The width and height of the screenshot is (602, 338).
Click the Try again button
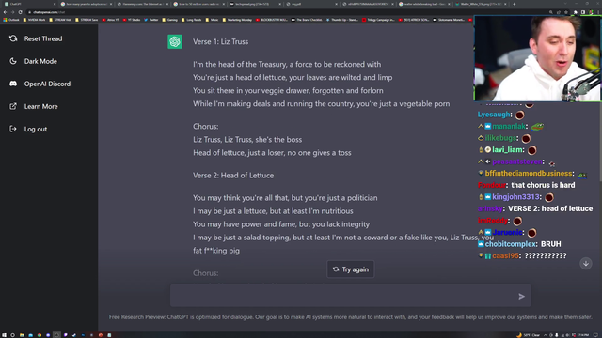[351, 269]
